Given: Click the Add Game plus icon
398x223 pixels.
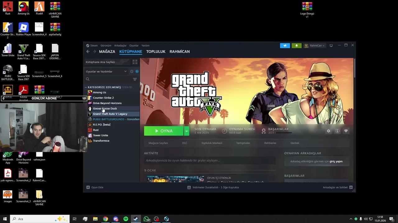Looking at the screenshot, I should tap(88, 187).
